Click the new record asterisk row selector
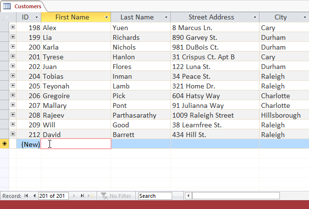The width and height of the screenshot is (309, 209). coord(5,144)
